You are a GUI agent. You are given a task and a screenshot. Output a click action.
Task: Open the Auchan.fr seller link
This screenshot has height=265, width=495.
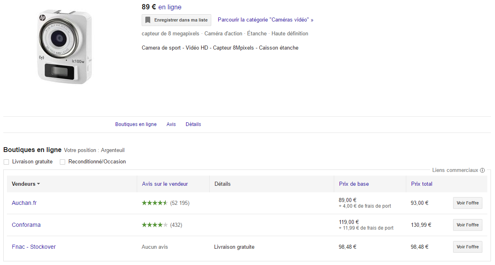pyautogui.click(x=24, y=203)
